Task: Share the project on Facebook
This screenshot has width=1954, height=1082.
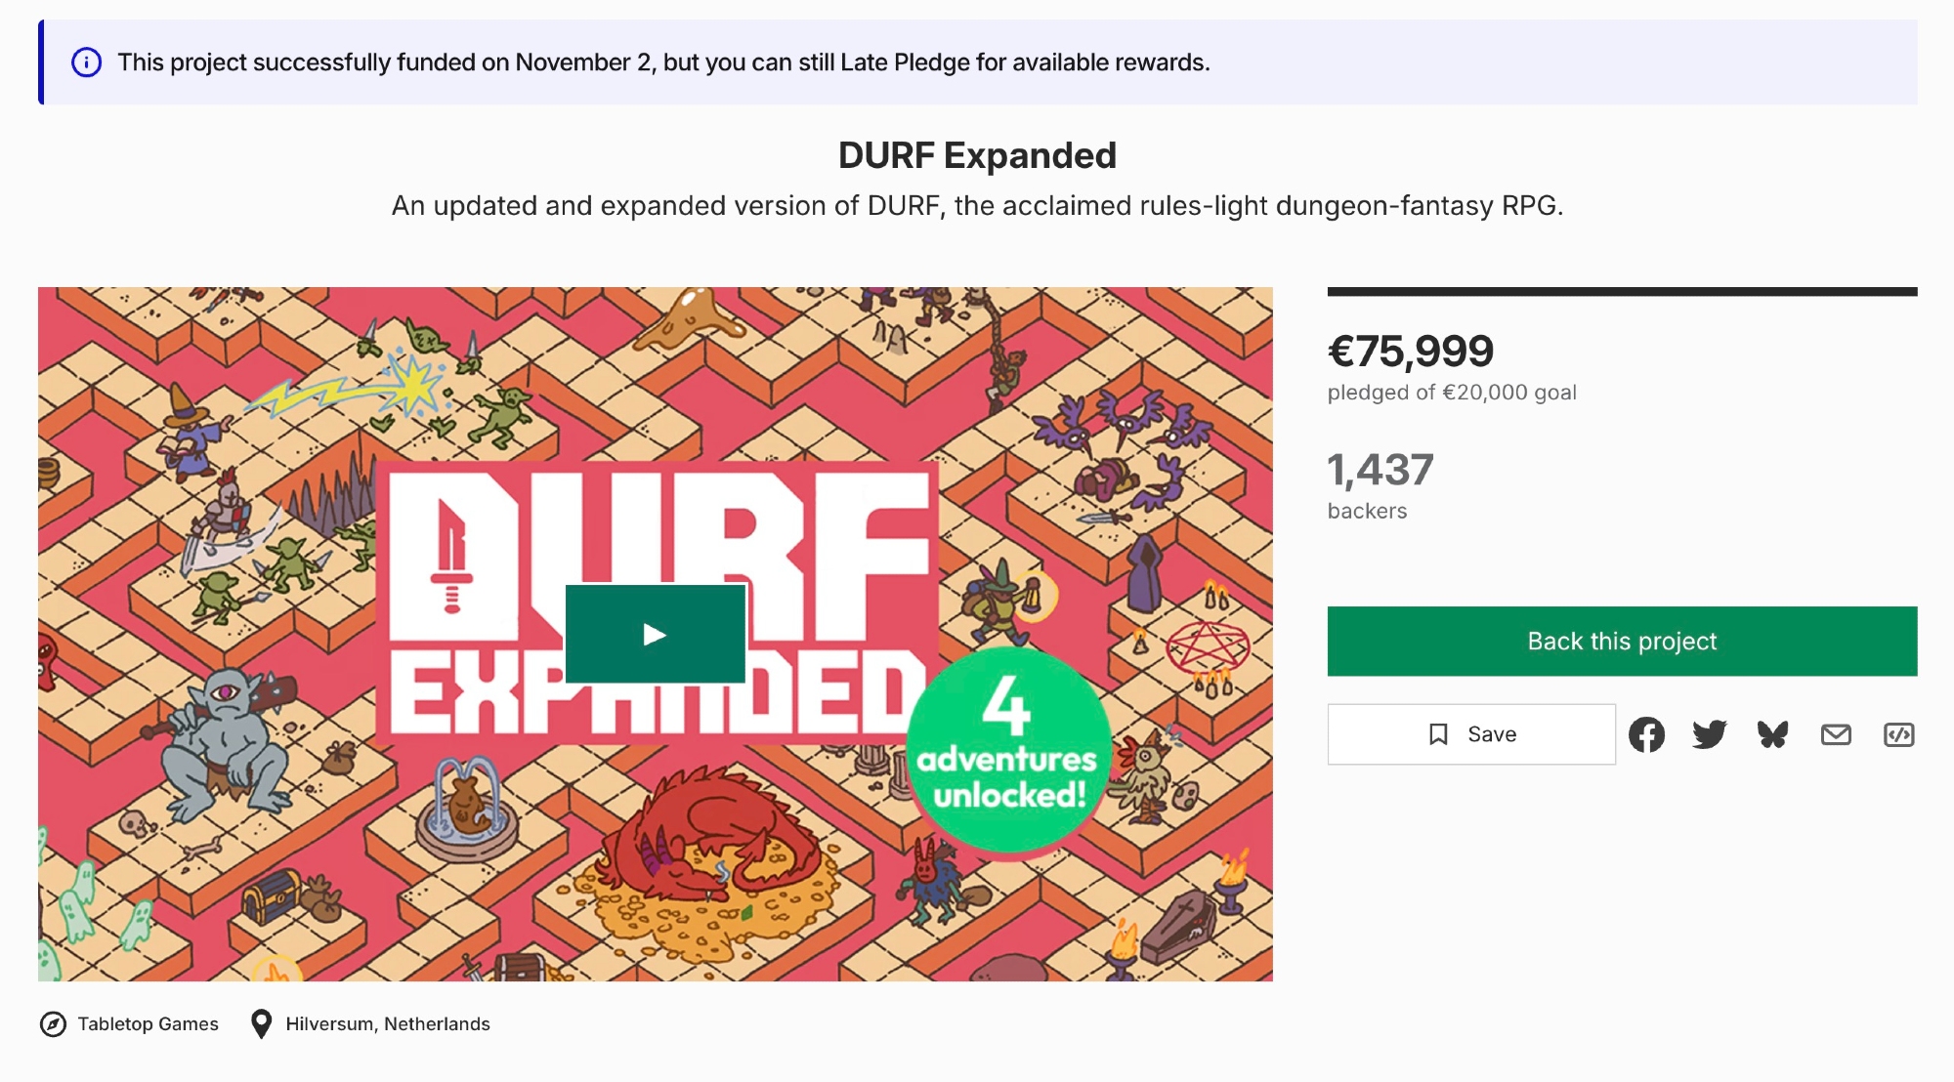Action: (x=1646, y=734)
